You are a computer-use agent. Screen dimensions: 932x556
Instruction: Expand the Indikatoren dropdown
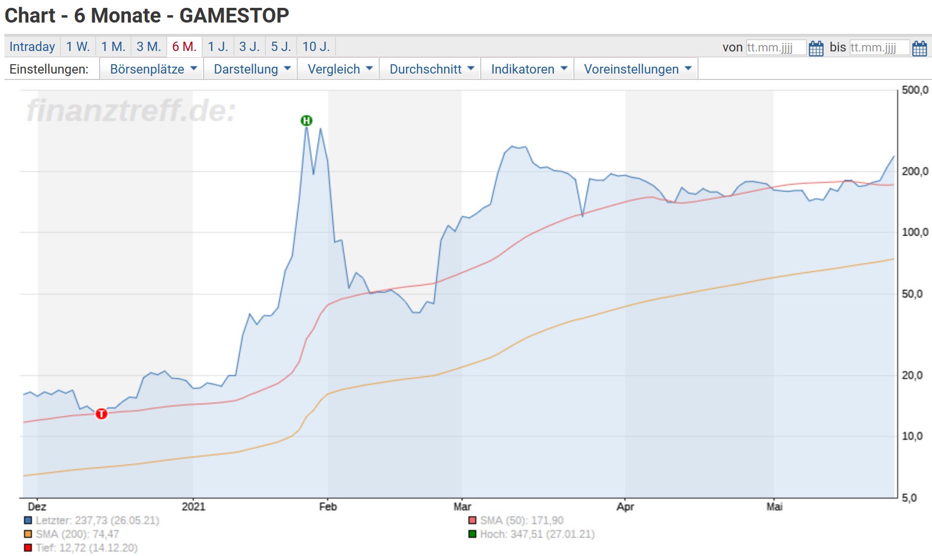(528, 69)
